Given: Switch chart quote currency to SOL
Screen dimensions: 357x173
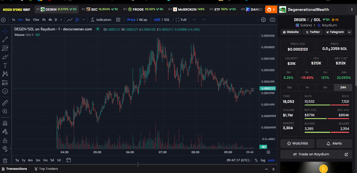Looking at the screenshot, I should point(167,20).
